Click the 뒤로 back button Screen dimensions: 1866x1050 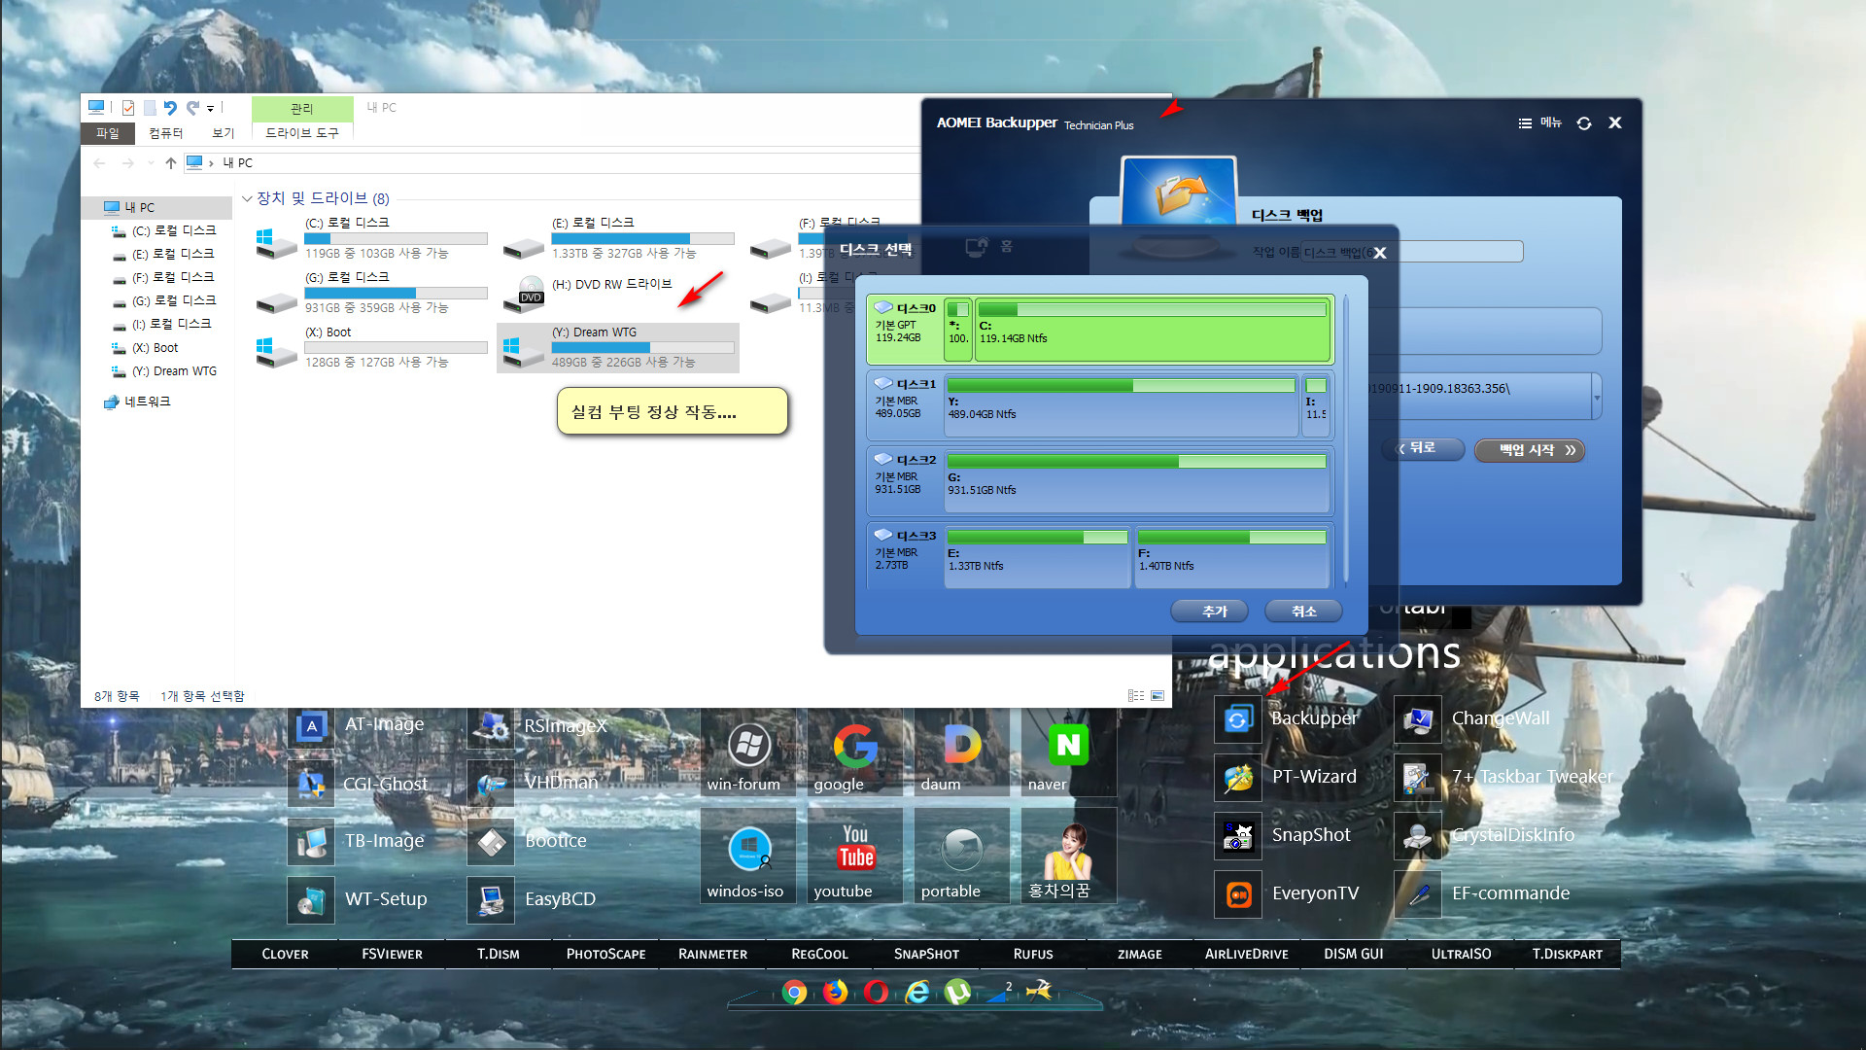1423,448
